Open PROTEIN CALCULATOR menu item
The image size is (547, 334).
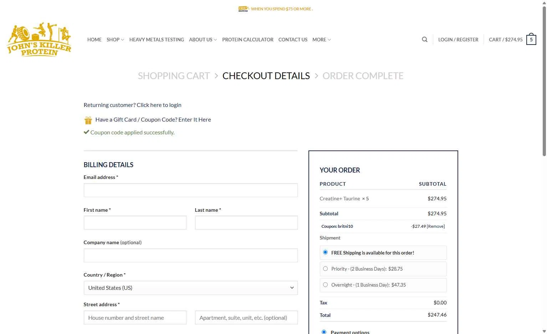(x=248, y=40)
